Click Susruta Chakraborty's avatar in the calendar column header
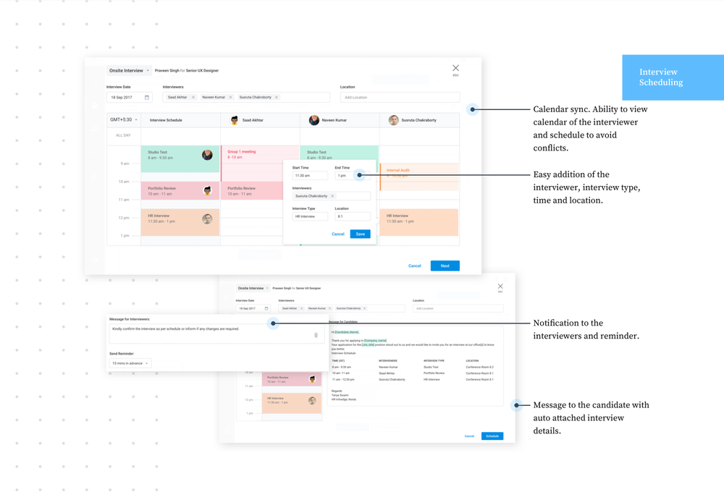The height and width of the screenshot is (492, 724). coord(393,120)
